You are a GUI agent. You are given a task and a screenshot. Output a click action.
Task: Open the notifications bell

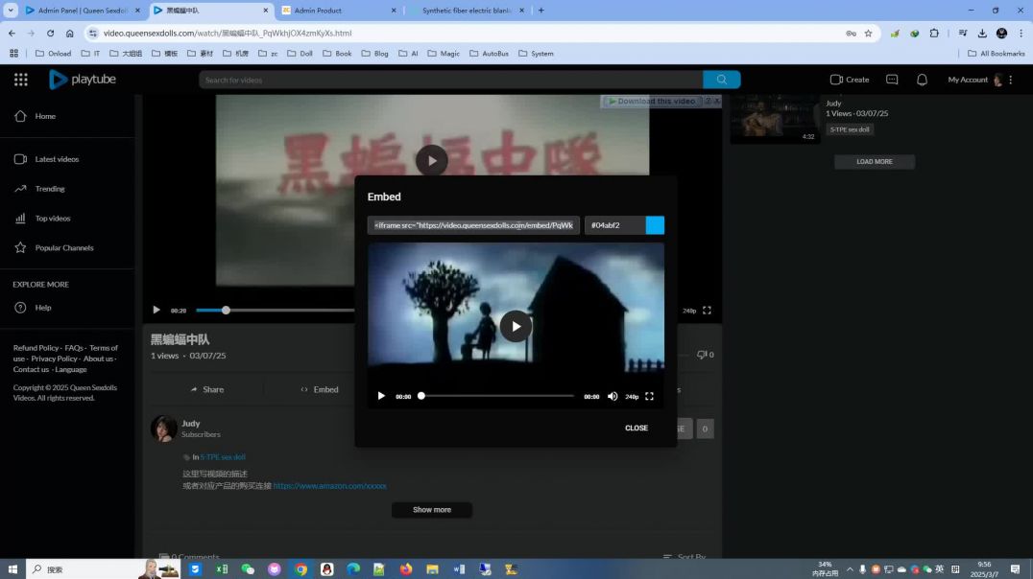tap(922, 80)
